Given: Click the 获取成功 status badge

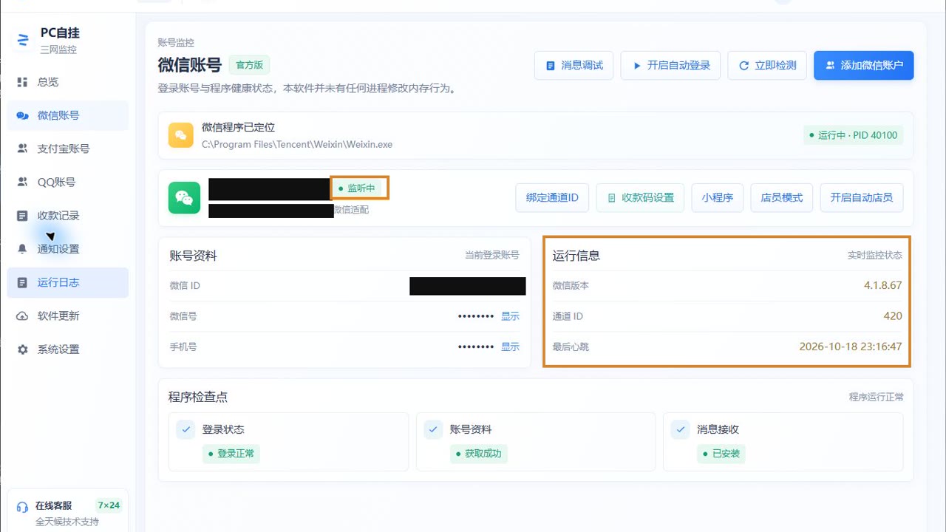Looking at the screenshot, I should [x=479, y=454].
